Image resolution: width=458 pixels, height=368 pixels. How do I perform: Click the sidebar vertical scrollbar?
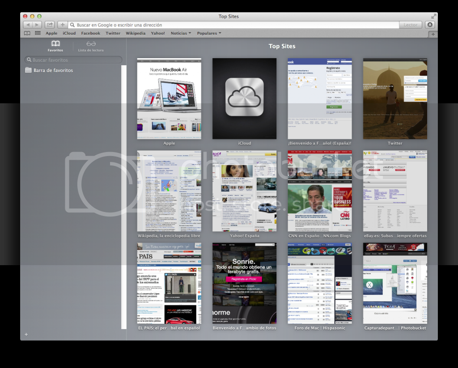124,197
